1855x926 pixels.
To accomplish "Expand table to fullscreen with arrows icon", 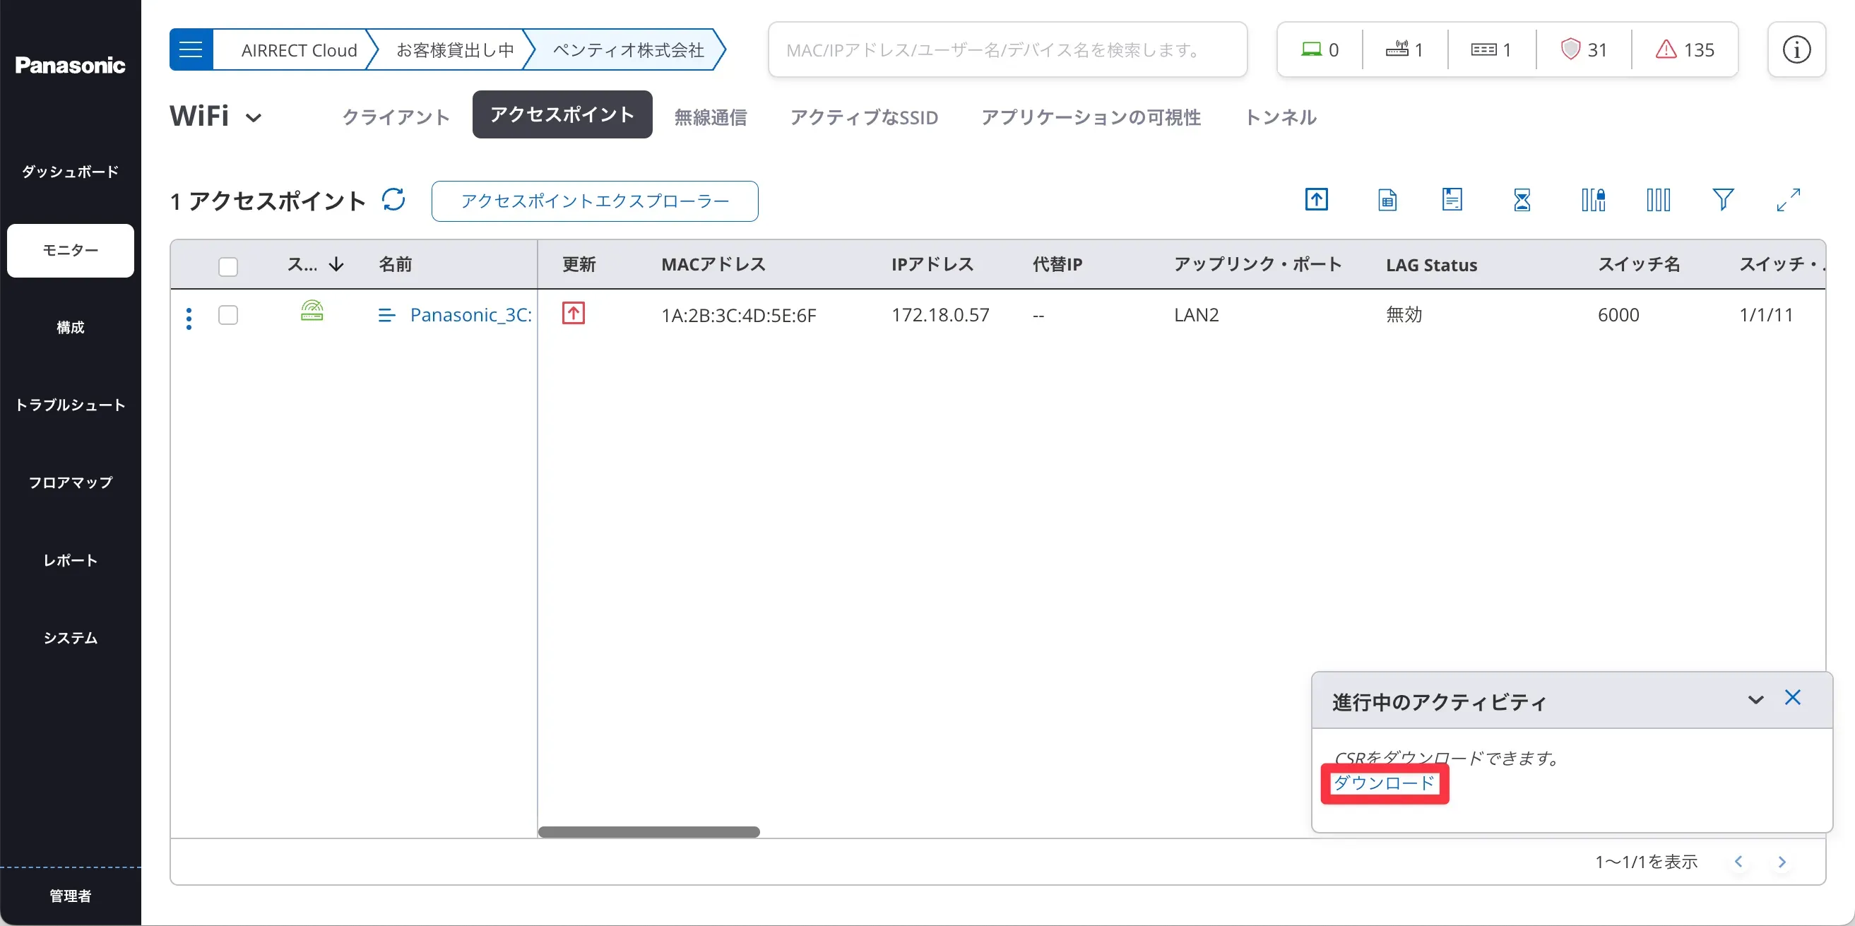I will click(1788, 199).
